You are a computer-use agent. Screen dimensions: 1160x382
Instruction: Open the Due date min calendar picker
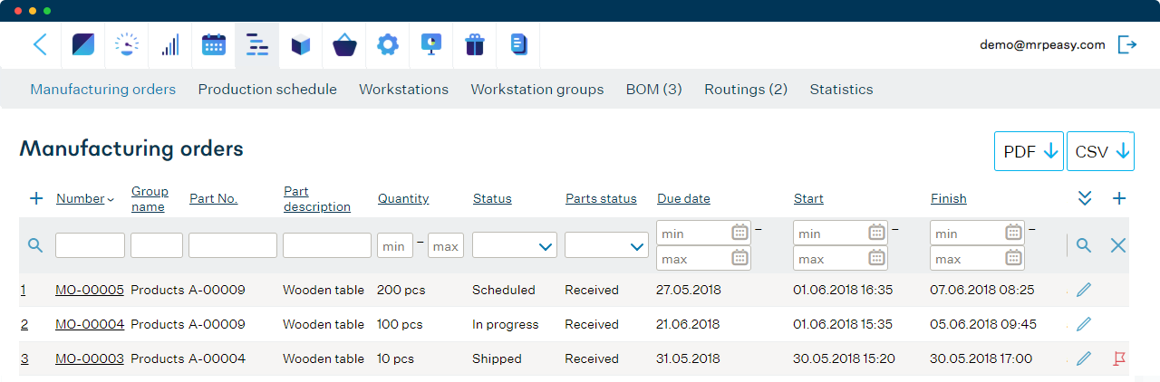point(739,233)
